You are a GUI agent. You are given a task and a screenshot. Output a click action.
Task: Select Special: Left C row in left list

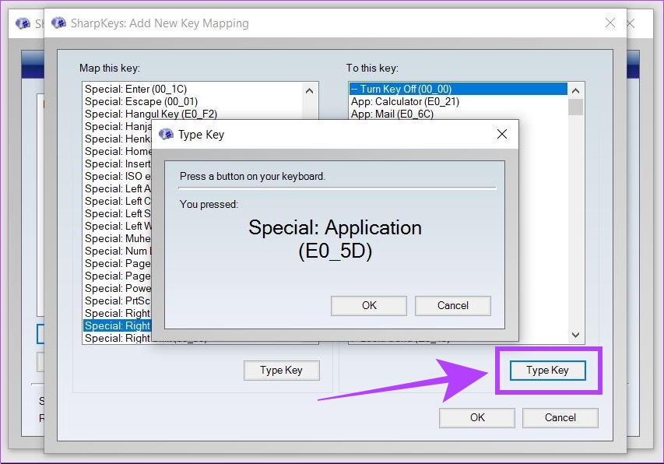click(118, 201)
